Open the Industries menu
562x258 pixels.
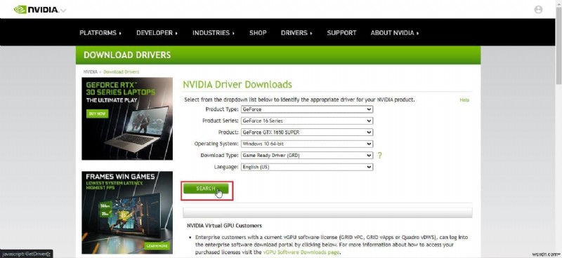[214, 32]
